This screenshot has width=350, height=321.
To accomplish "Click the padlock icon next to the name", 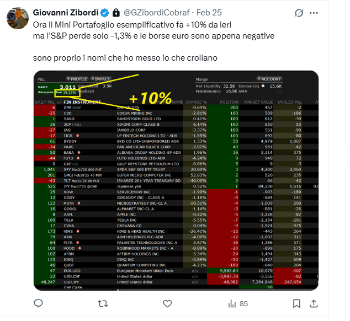I will pyautogui.click(x=116, y=12).
